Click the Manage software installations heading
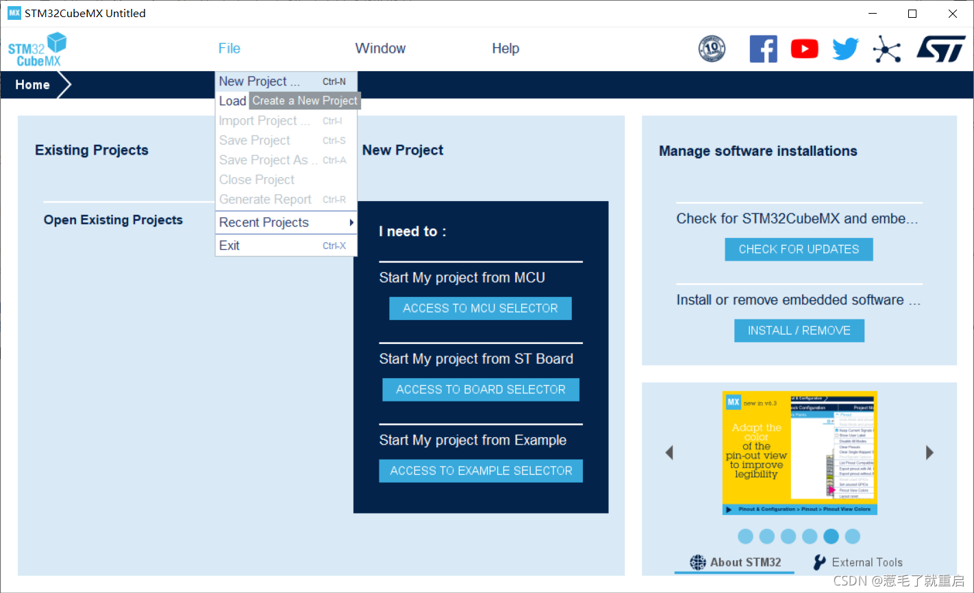 click(x=758, y=151)
